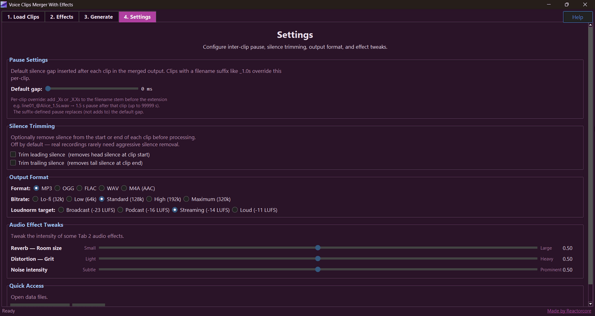Select WAV output format

point(102,188)
